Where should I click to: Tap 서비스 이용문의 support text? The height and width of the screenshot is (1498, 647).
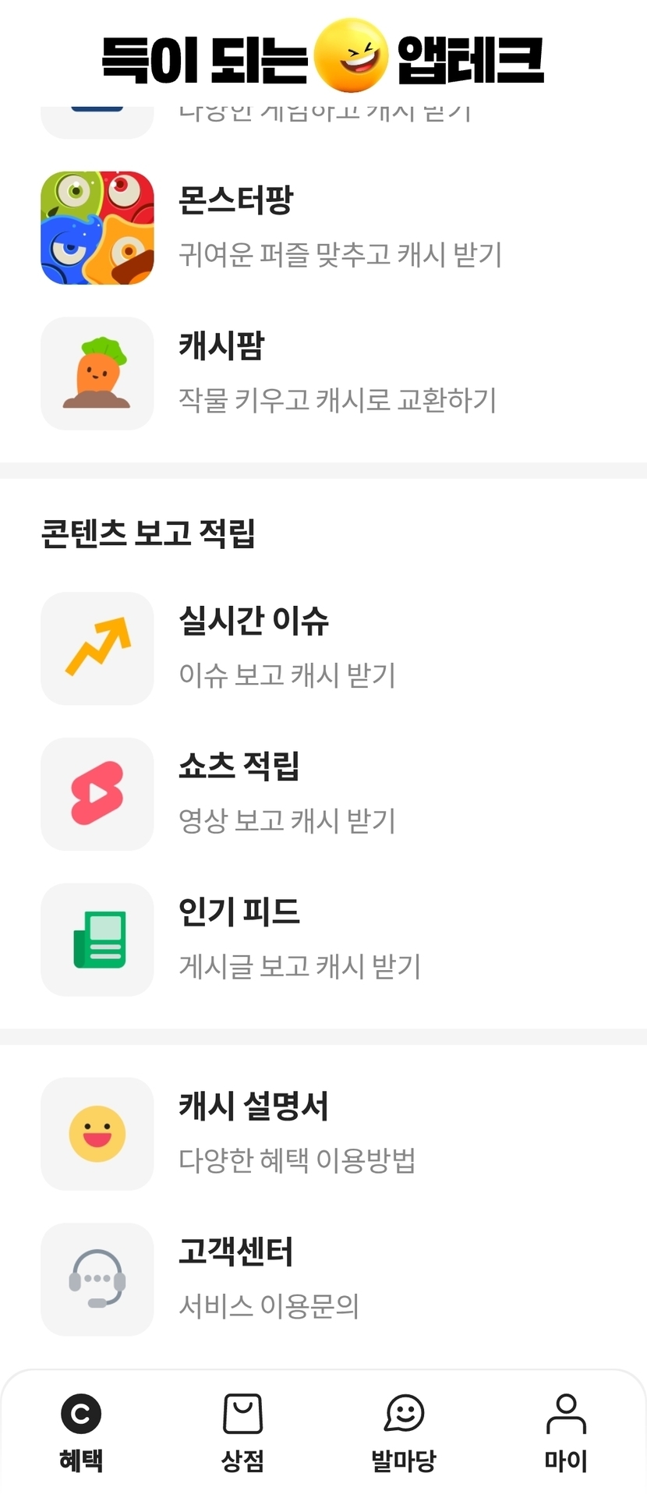click(x=268, y=1306)
